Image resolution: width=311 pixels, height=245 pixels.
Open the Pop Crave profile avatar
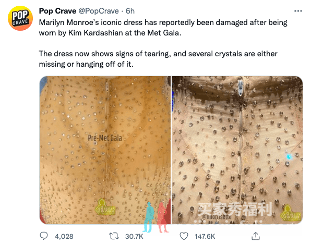[20, 18]
